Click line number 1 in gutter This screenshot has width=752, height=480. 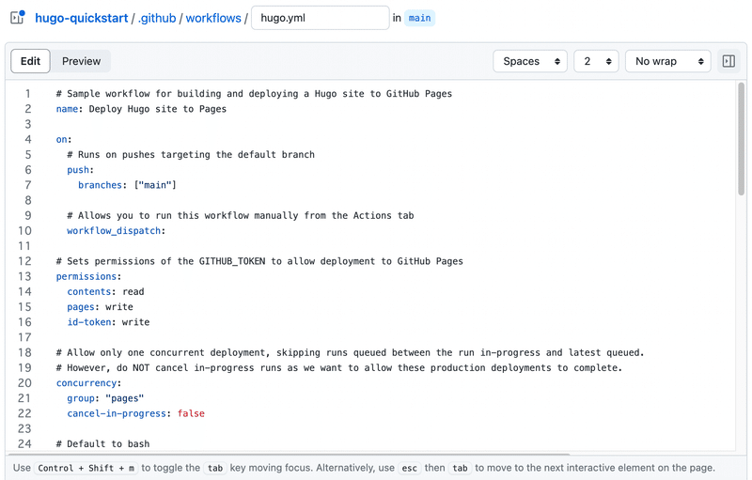[27, 94]
